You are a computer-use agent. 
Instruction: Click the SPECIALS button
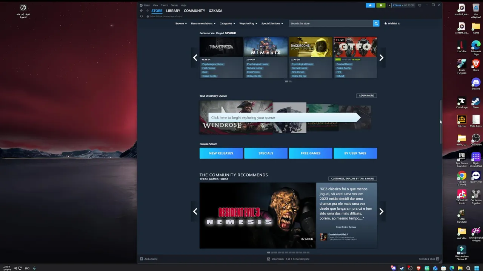[266, 153]
